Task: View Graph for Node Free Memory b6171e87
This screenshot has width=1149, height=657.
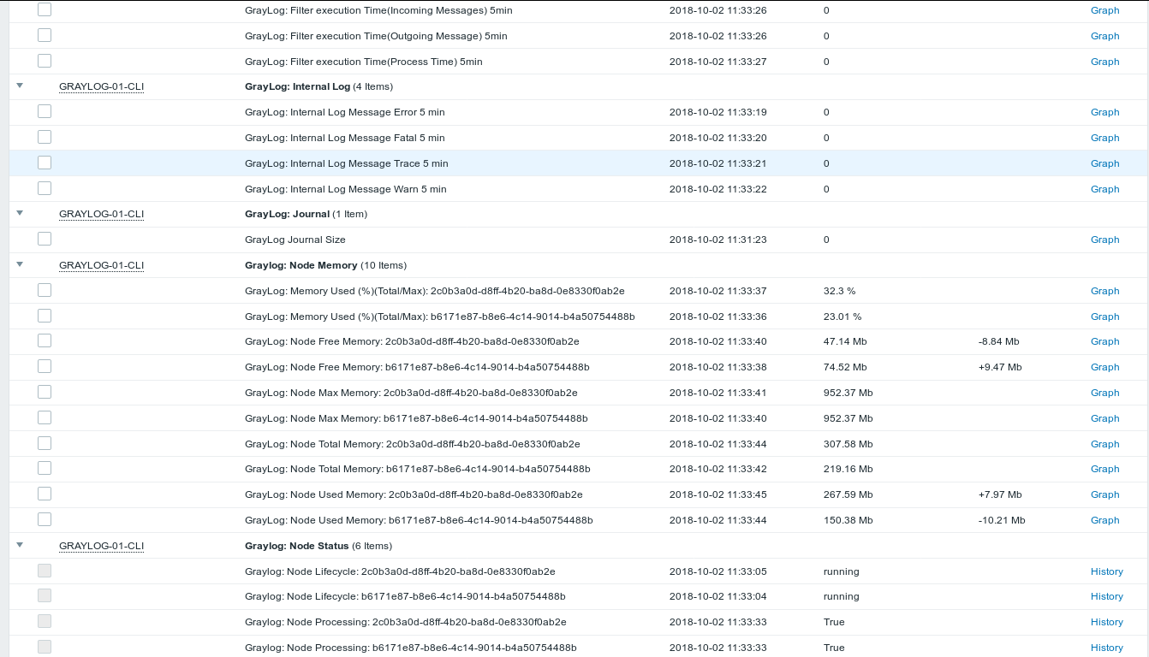Action: tap(1104, 367)
